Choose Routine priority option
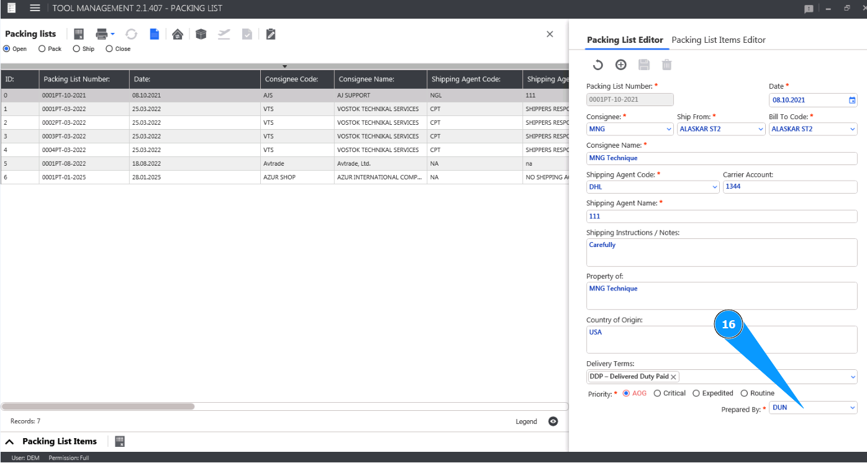This screenshot has height=463, width=867. [744, 393]
